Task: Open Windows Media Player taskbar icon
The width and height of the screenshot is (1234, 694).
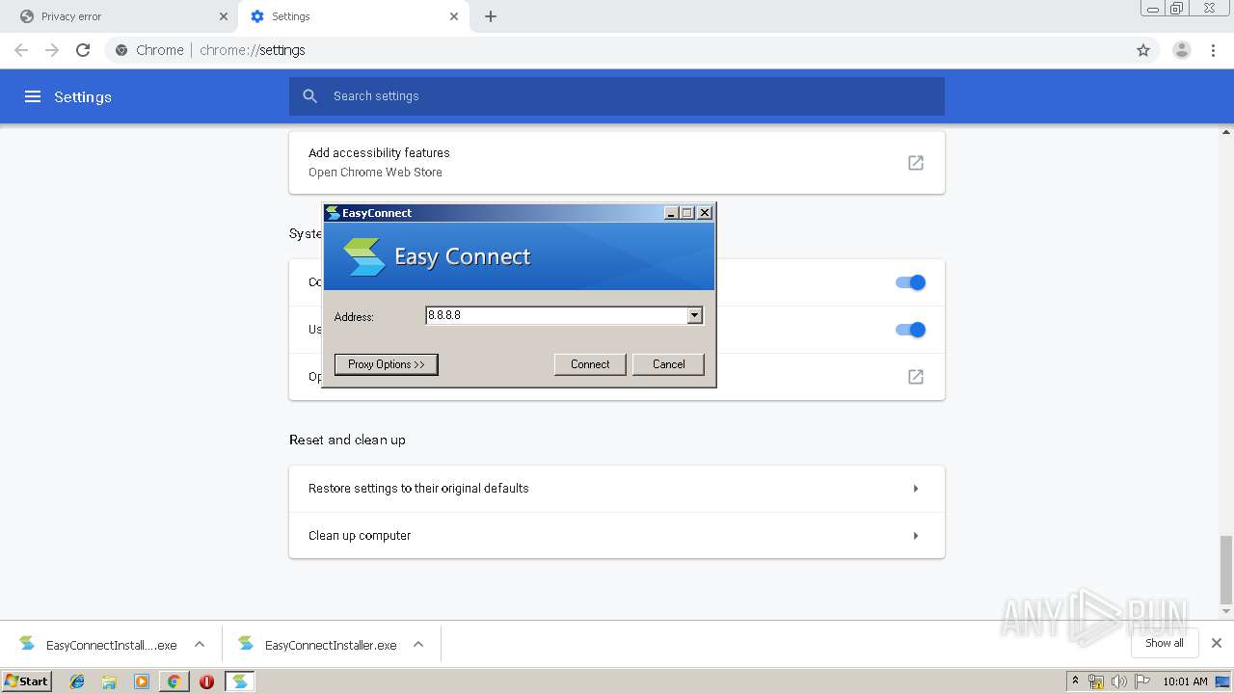Action: (142, 681)
